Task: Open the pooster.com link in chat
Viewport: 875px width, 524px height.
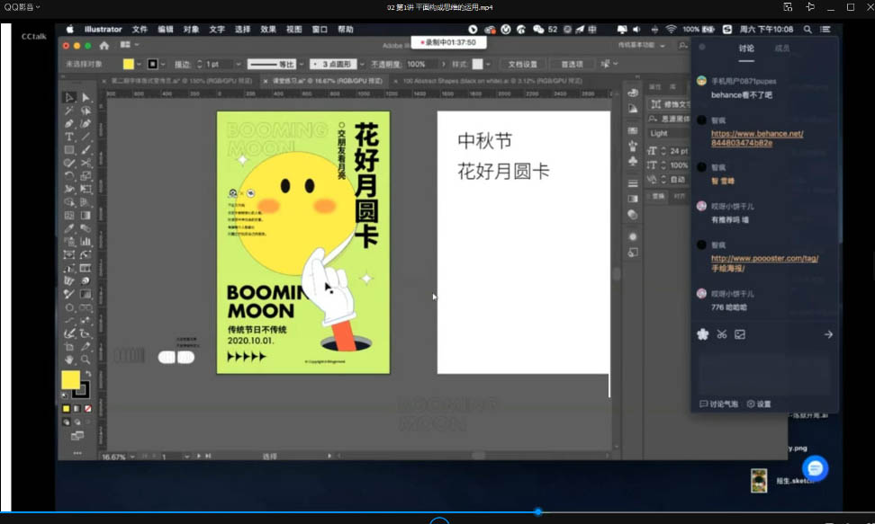Action: click(764, 263)
